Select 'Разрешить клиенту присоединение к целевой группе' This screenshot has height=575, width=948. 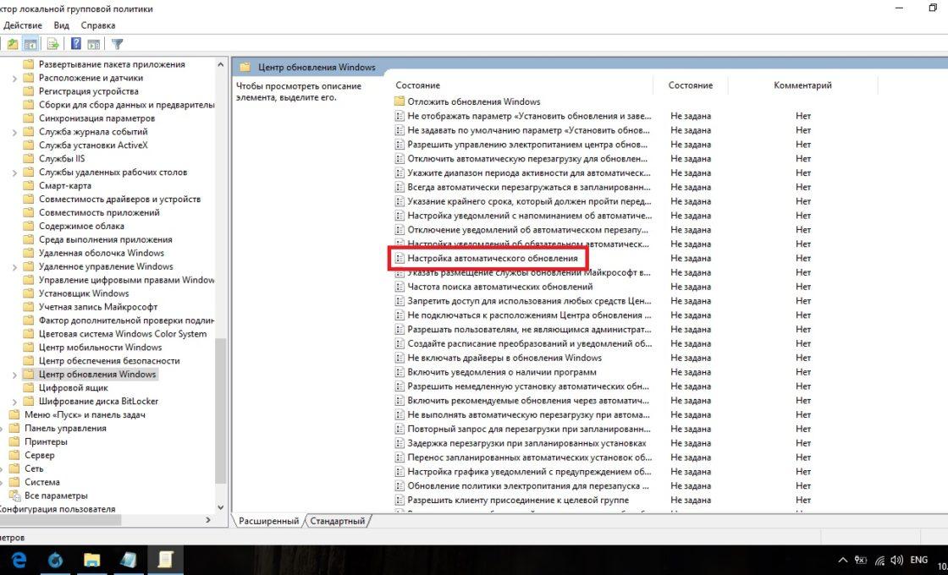pyautogui.click(x=518, y=500)
